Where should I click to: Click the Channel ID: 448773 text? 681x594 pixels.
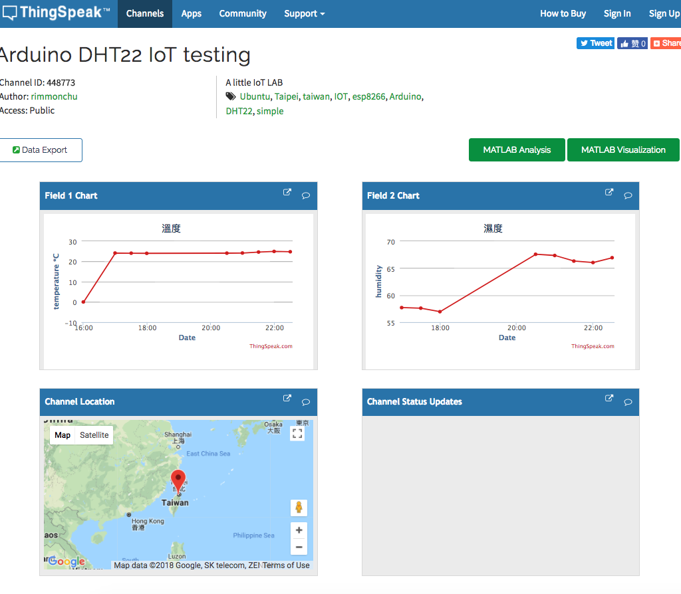click(x=37, y=82)
